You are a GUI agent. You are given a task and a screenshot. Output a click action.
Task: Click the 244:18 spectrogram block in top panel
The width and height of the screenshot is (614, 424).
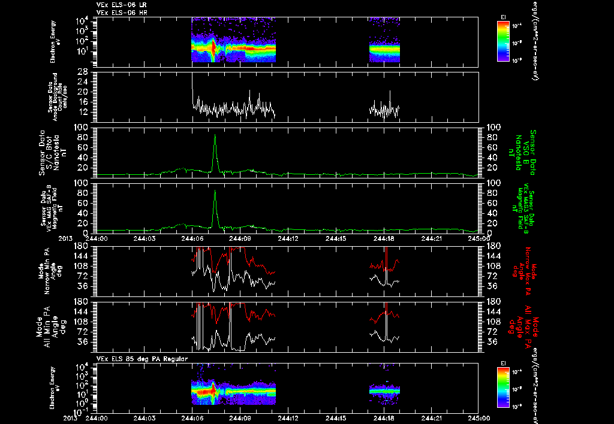384,40
